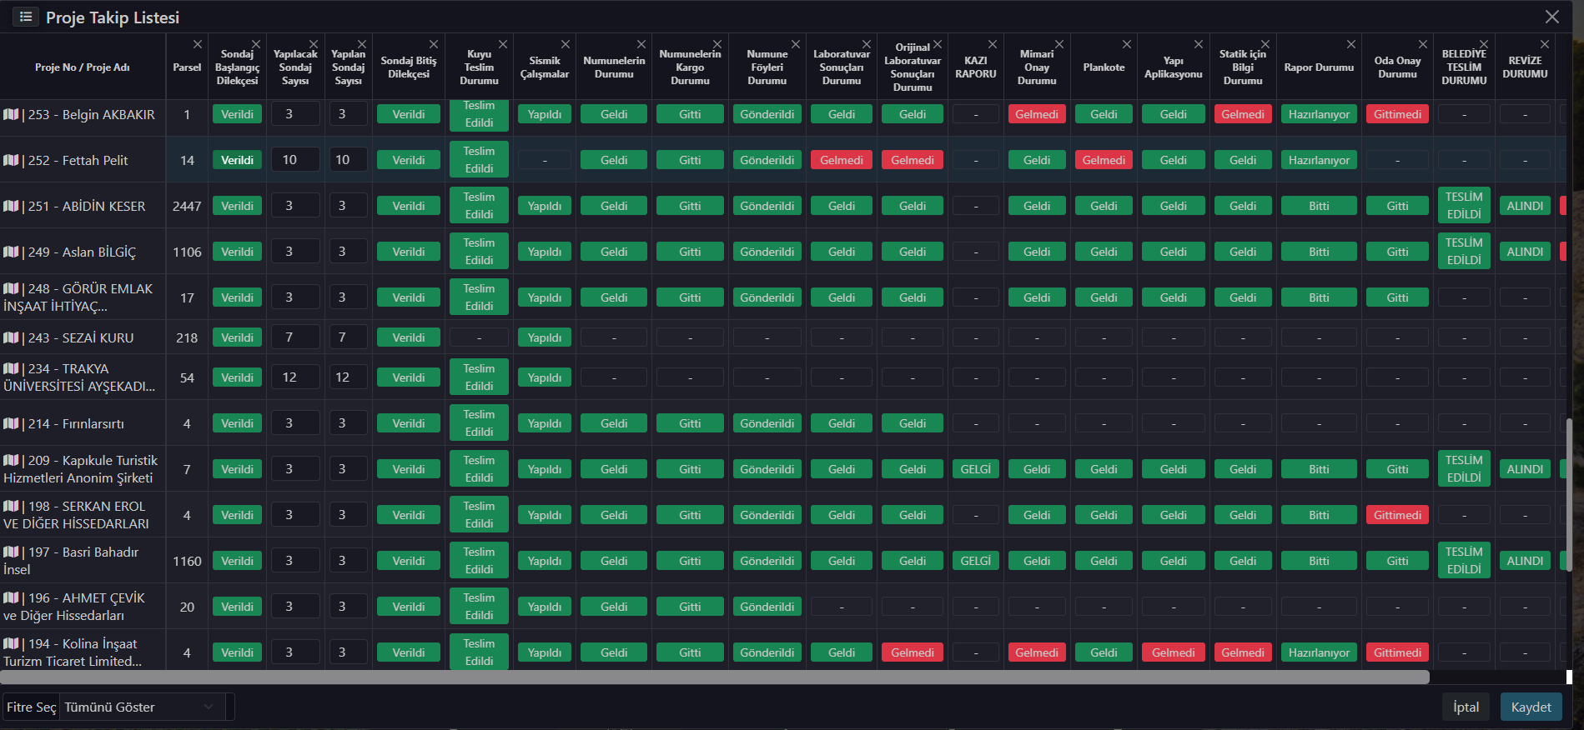Remove the Plankote column via X icon
Viewport: 1584px width, 730px height.
1127,44
